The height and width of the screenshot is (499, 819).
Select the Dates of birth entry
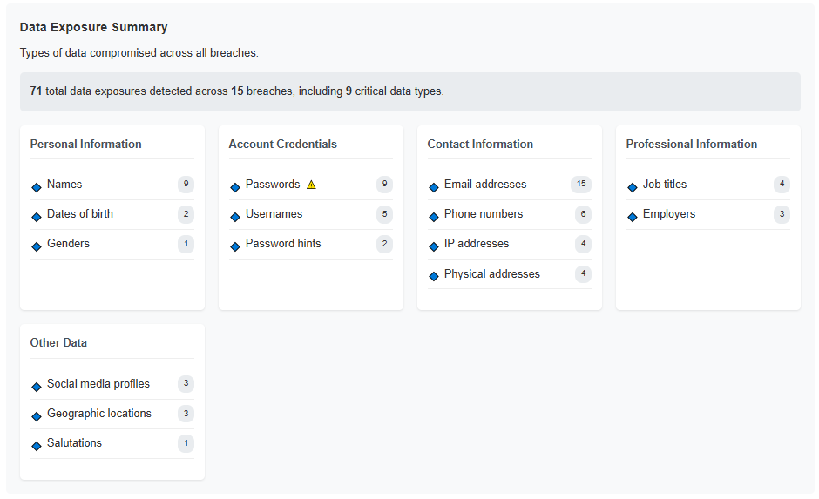pyautogui.click(x=112, y=214)
